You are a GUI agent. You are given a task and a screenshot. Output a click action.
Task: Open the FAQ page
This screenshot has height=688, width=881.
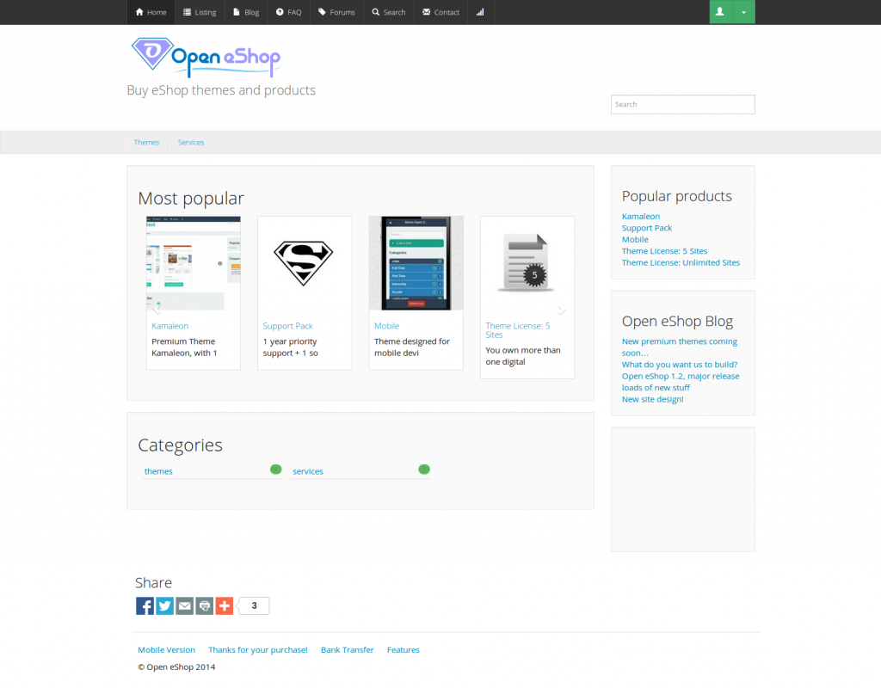[289, 12]
